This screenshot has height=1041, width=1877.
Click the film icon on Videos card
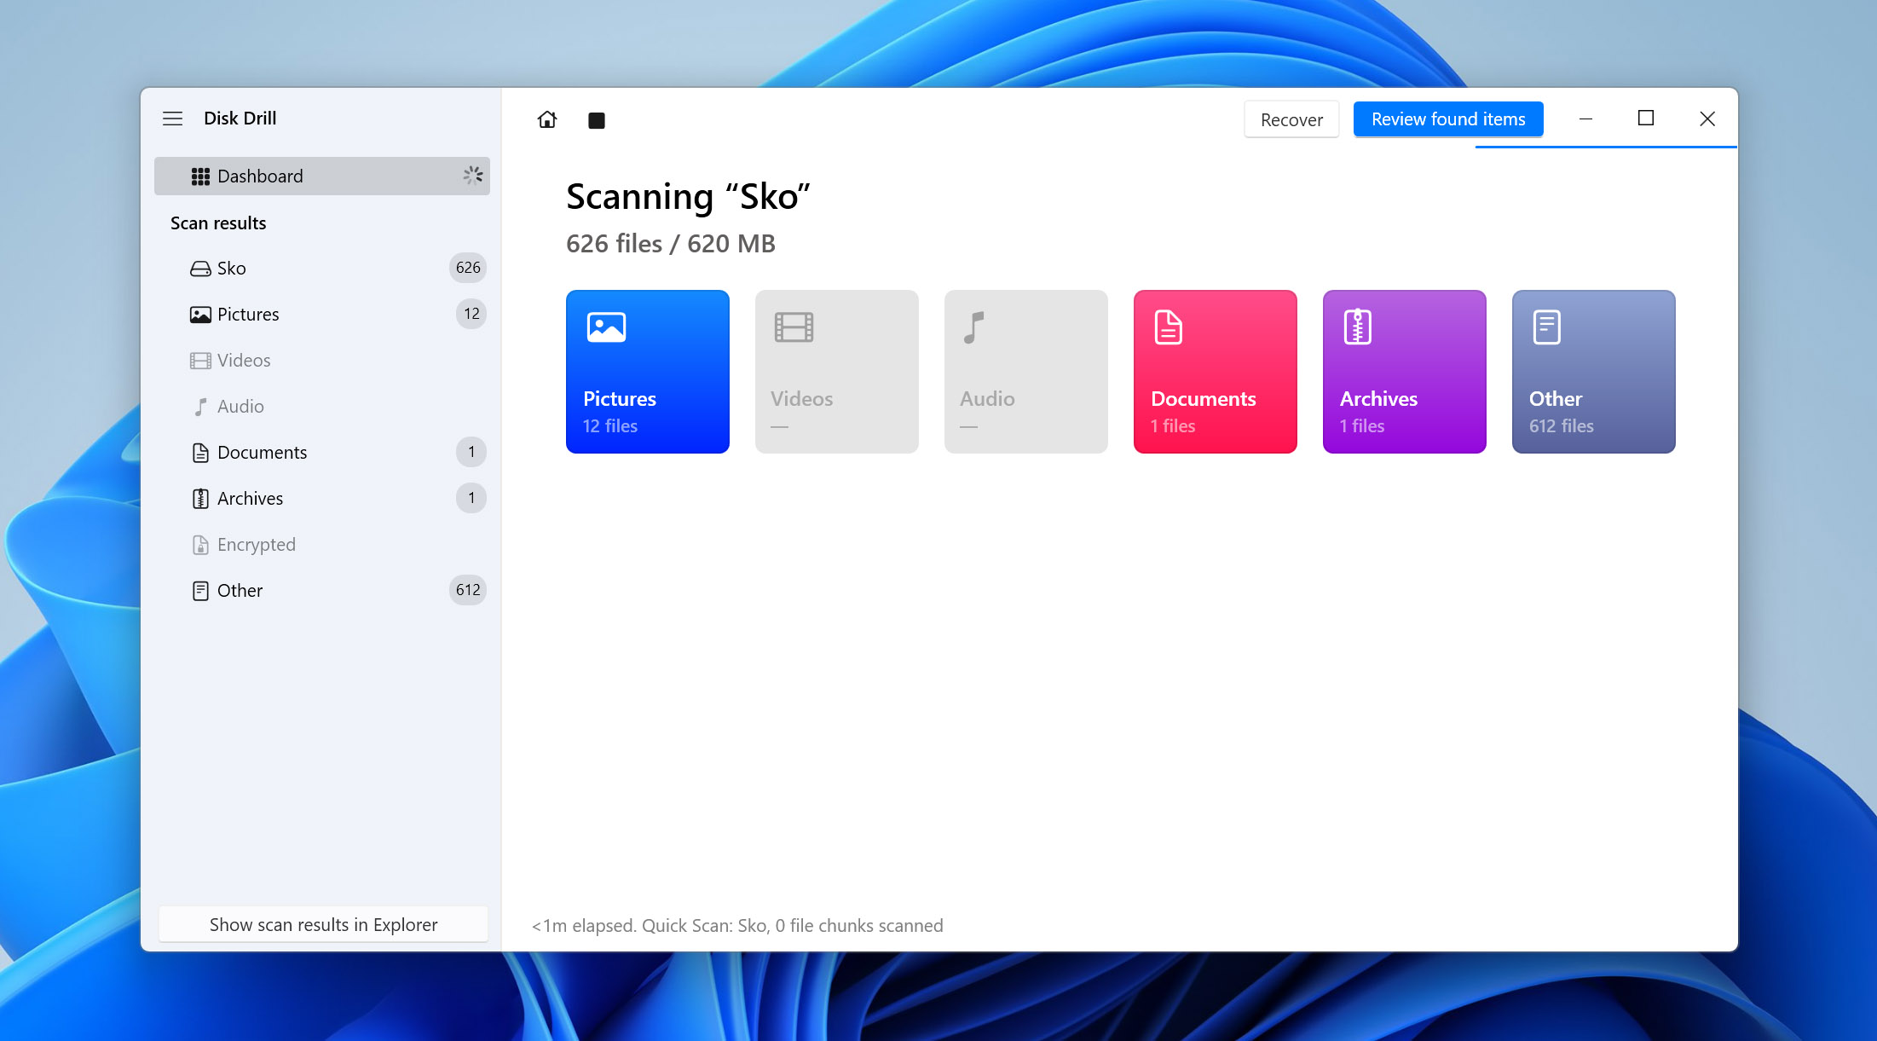coord(794,327)
